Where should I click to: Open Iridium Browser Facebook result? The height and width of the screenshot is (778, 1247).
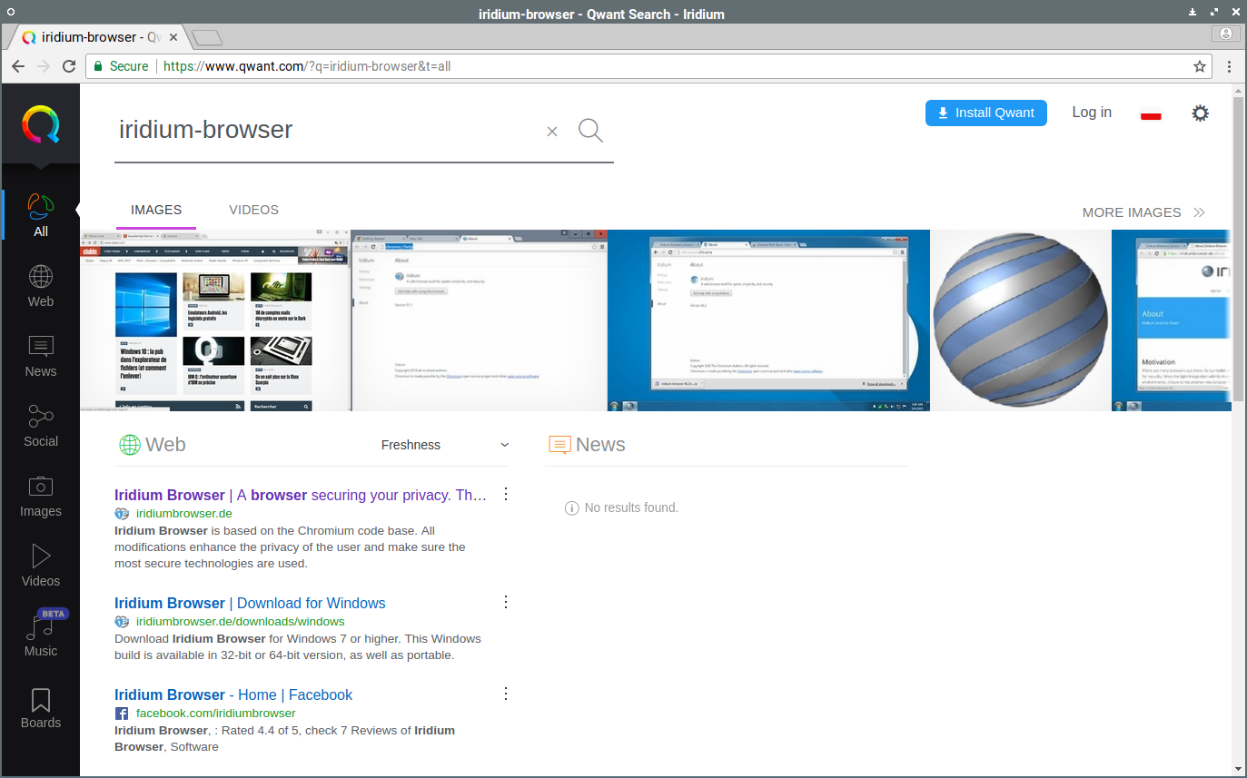233,694
